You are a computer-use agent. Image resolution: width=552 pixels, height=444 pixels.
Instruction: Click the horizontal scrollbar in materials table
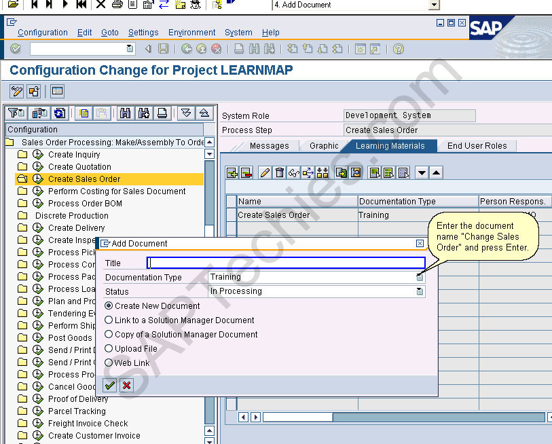403,418
